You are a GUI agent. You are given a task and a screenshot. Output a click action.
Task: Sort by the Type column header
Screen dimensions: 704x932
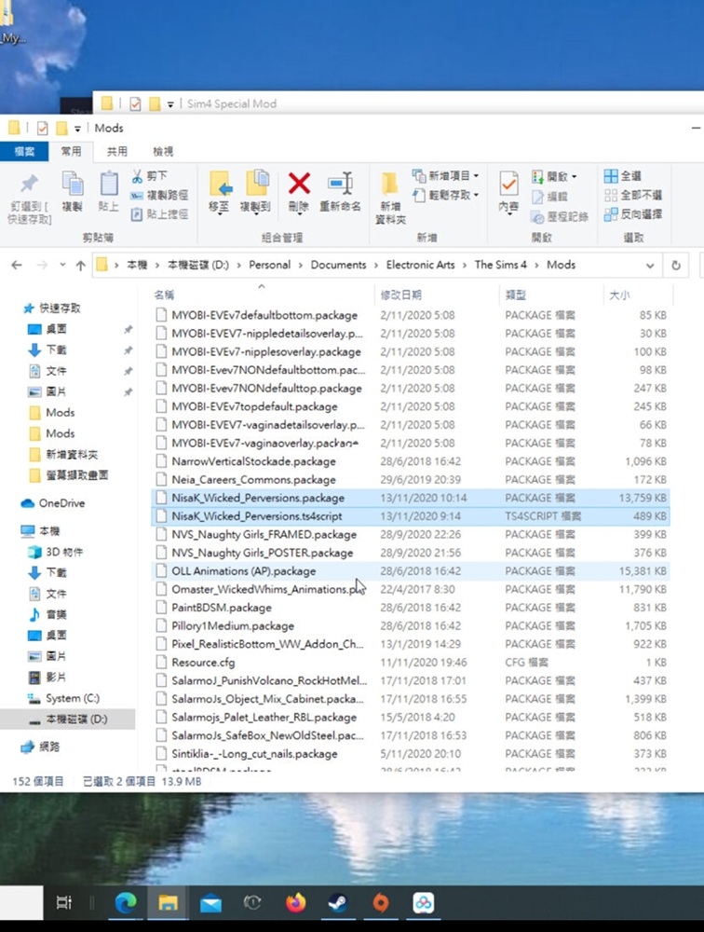coord(550,295)
